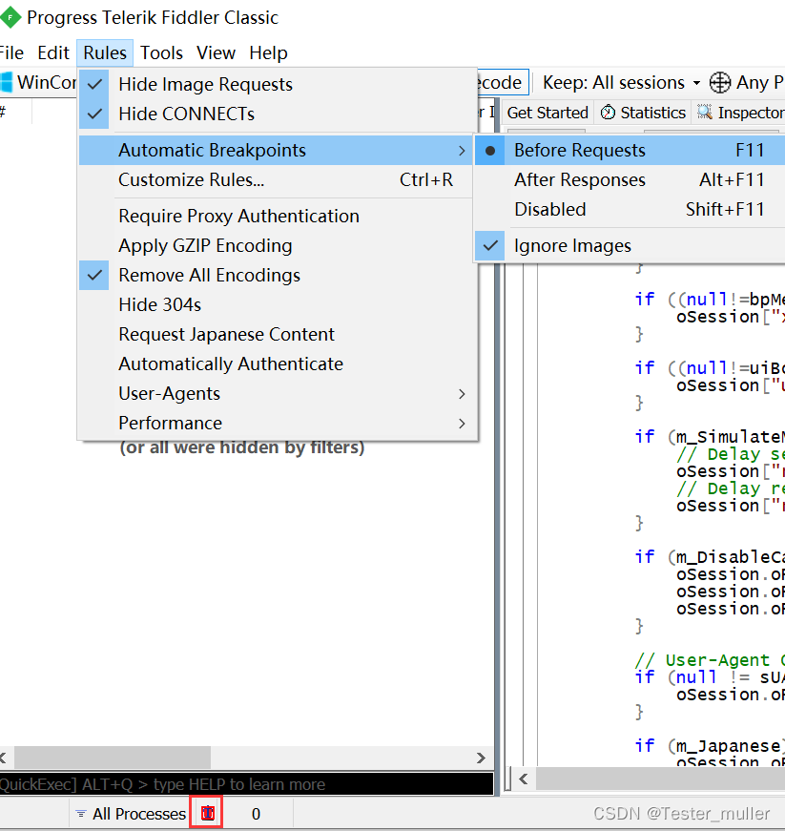The image size is (785, 831).
Task: Enable Require Proxy Authentication
Action: click(278, 216)
